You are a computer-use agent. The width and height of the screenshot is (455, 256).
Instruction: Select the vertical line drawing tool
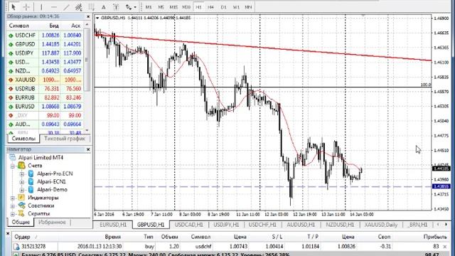(41, 6)
